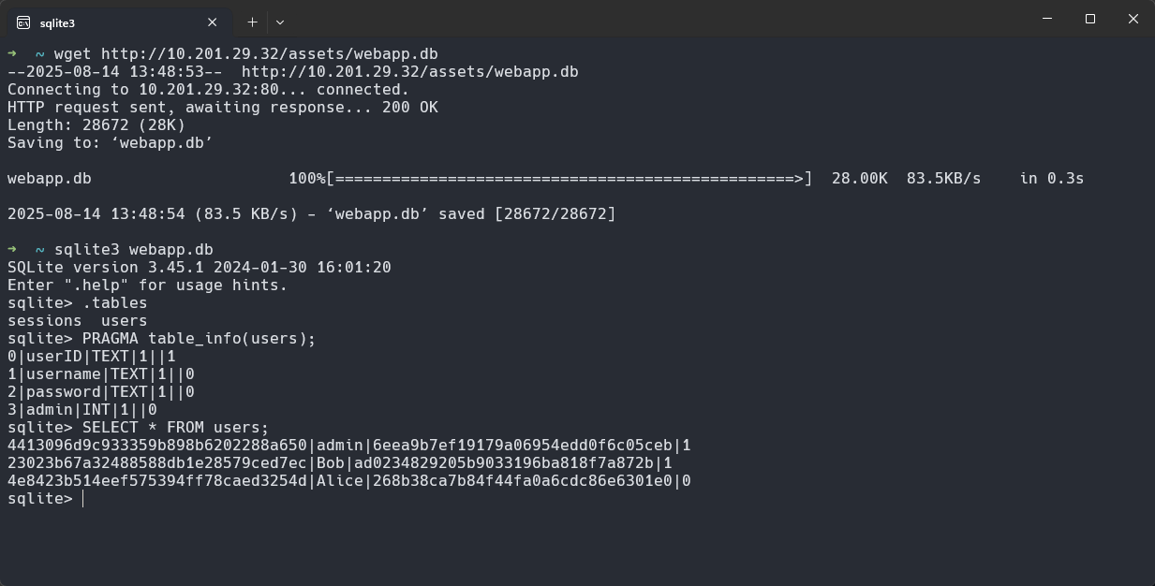Screen dimensions: 1155x586
Task: Click the terminal icon in the sqlite3 tab
Action: coord(22,22)
